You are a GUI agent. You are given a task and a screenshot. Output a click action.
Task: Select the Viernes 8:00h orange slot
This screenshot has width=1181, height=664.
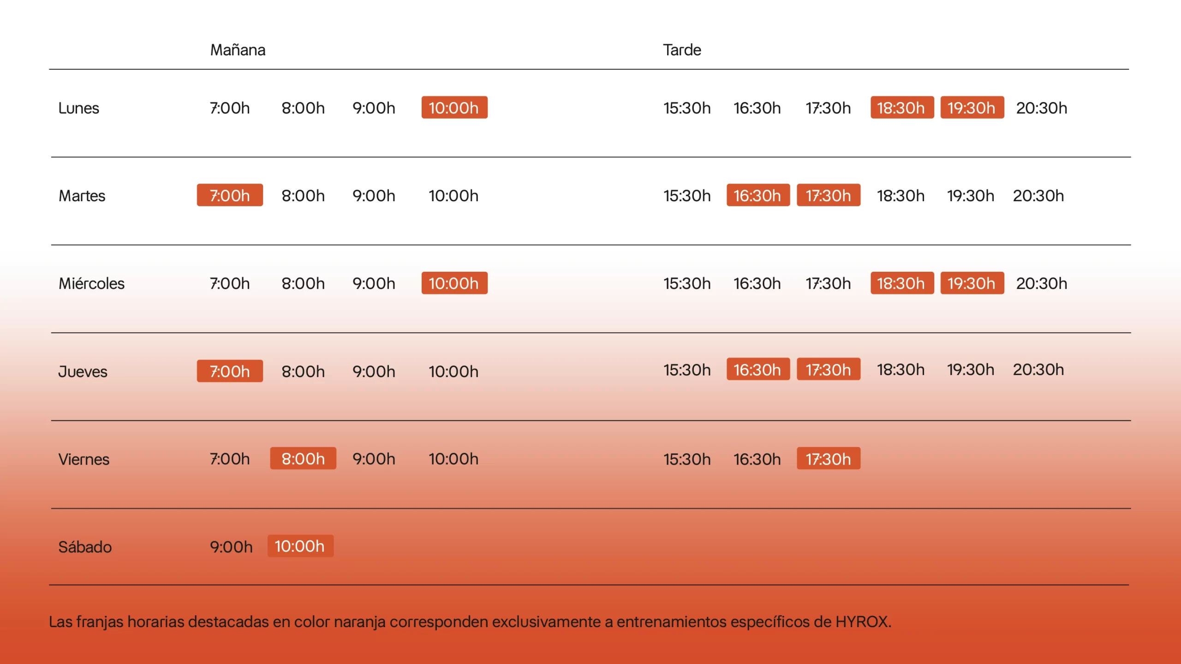point(303,458)
